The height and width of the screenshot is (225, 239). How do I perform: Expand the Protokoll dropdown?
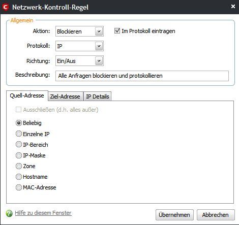click(79, 46)
